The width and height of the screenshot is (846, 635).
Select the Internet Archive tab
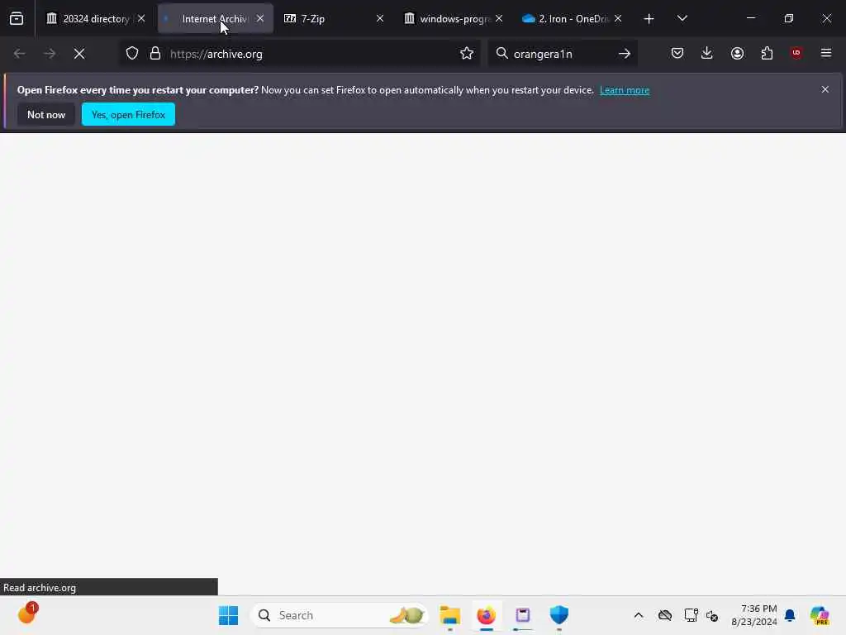coord(214,19)
